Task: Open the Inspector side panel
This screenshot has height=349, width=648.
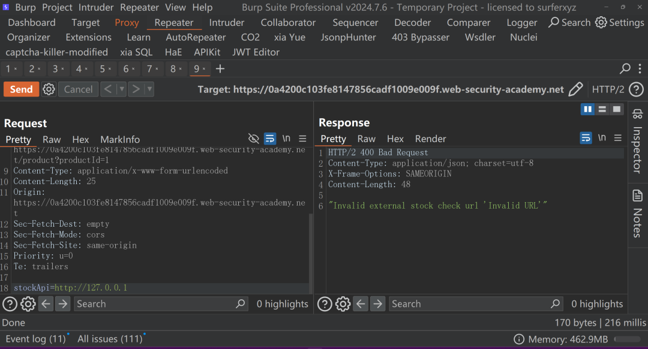Action: pyautogui.click(x=638, y=141)
